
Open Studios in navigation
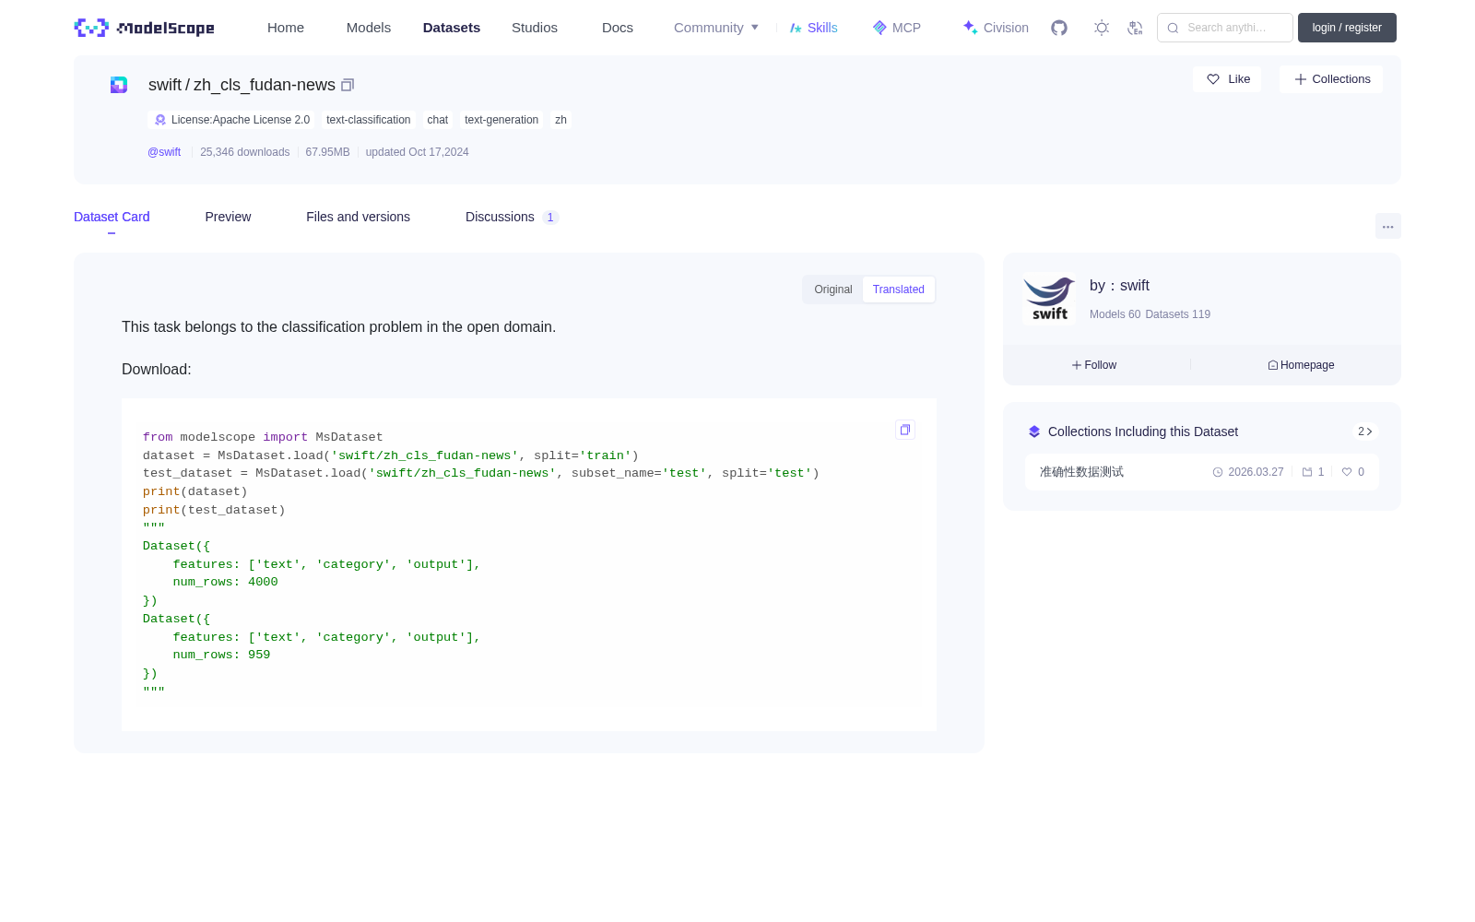(535, 28)
